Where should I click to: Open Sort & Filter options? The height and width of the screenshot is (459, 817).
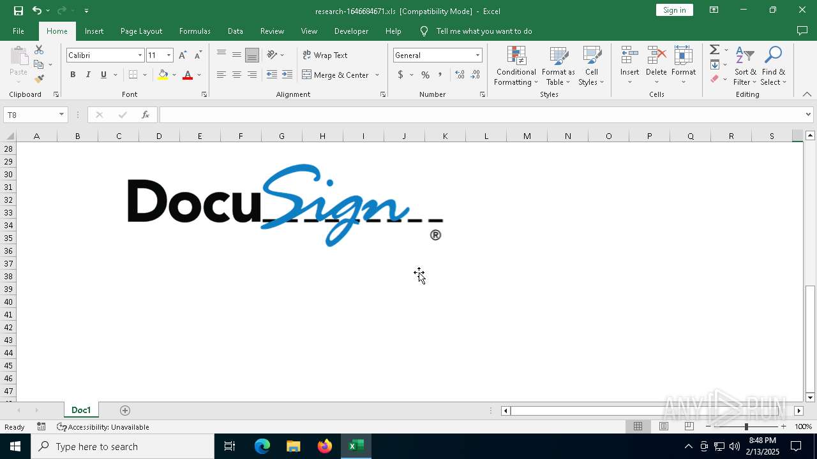745,66
